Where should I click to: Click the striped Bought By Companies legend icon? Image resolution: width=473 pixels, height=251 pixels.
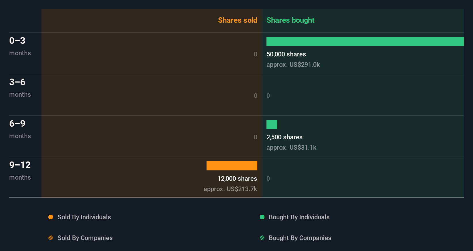point(262,238)
